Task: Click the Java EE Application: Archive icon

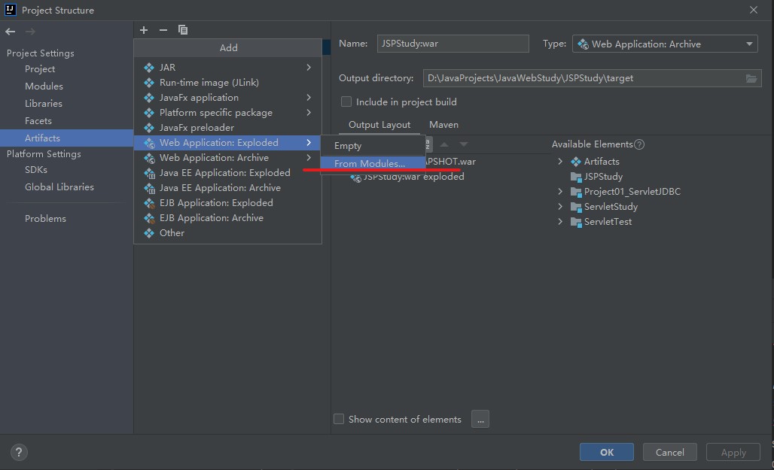Action: point(149,188)
